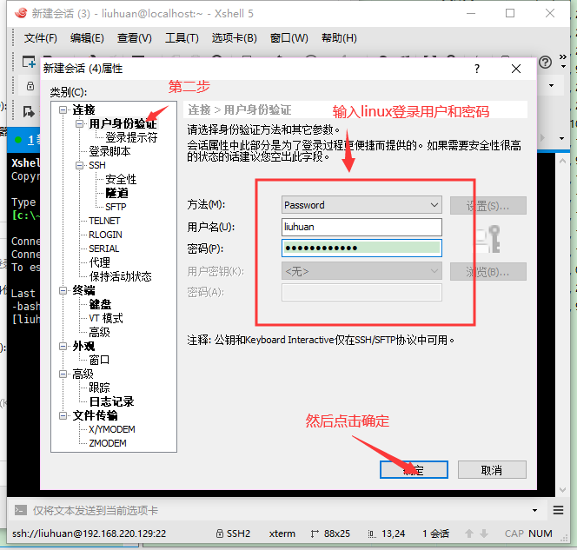Collapse the 连接 tree node

point(63,109)
